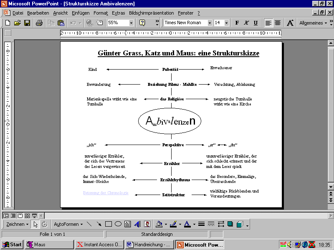Toggle italic formatting (K button)
Screen dimensions: 334x250
tap(246, 23)
